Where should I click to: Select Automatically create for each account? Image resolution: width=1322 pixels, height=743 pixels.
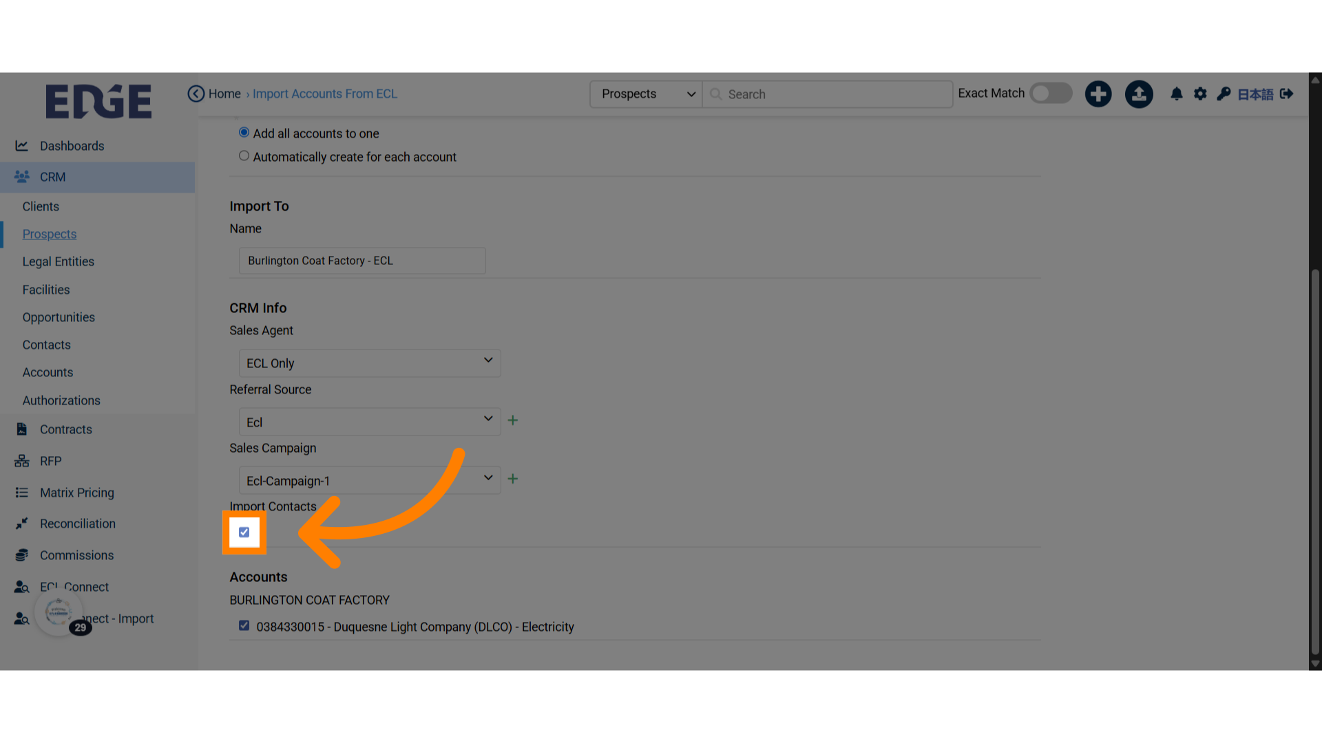(244, 156)
